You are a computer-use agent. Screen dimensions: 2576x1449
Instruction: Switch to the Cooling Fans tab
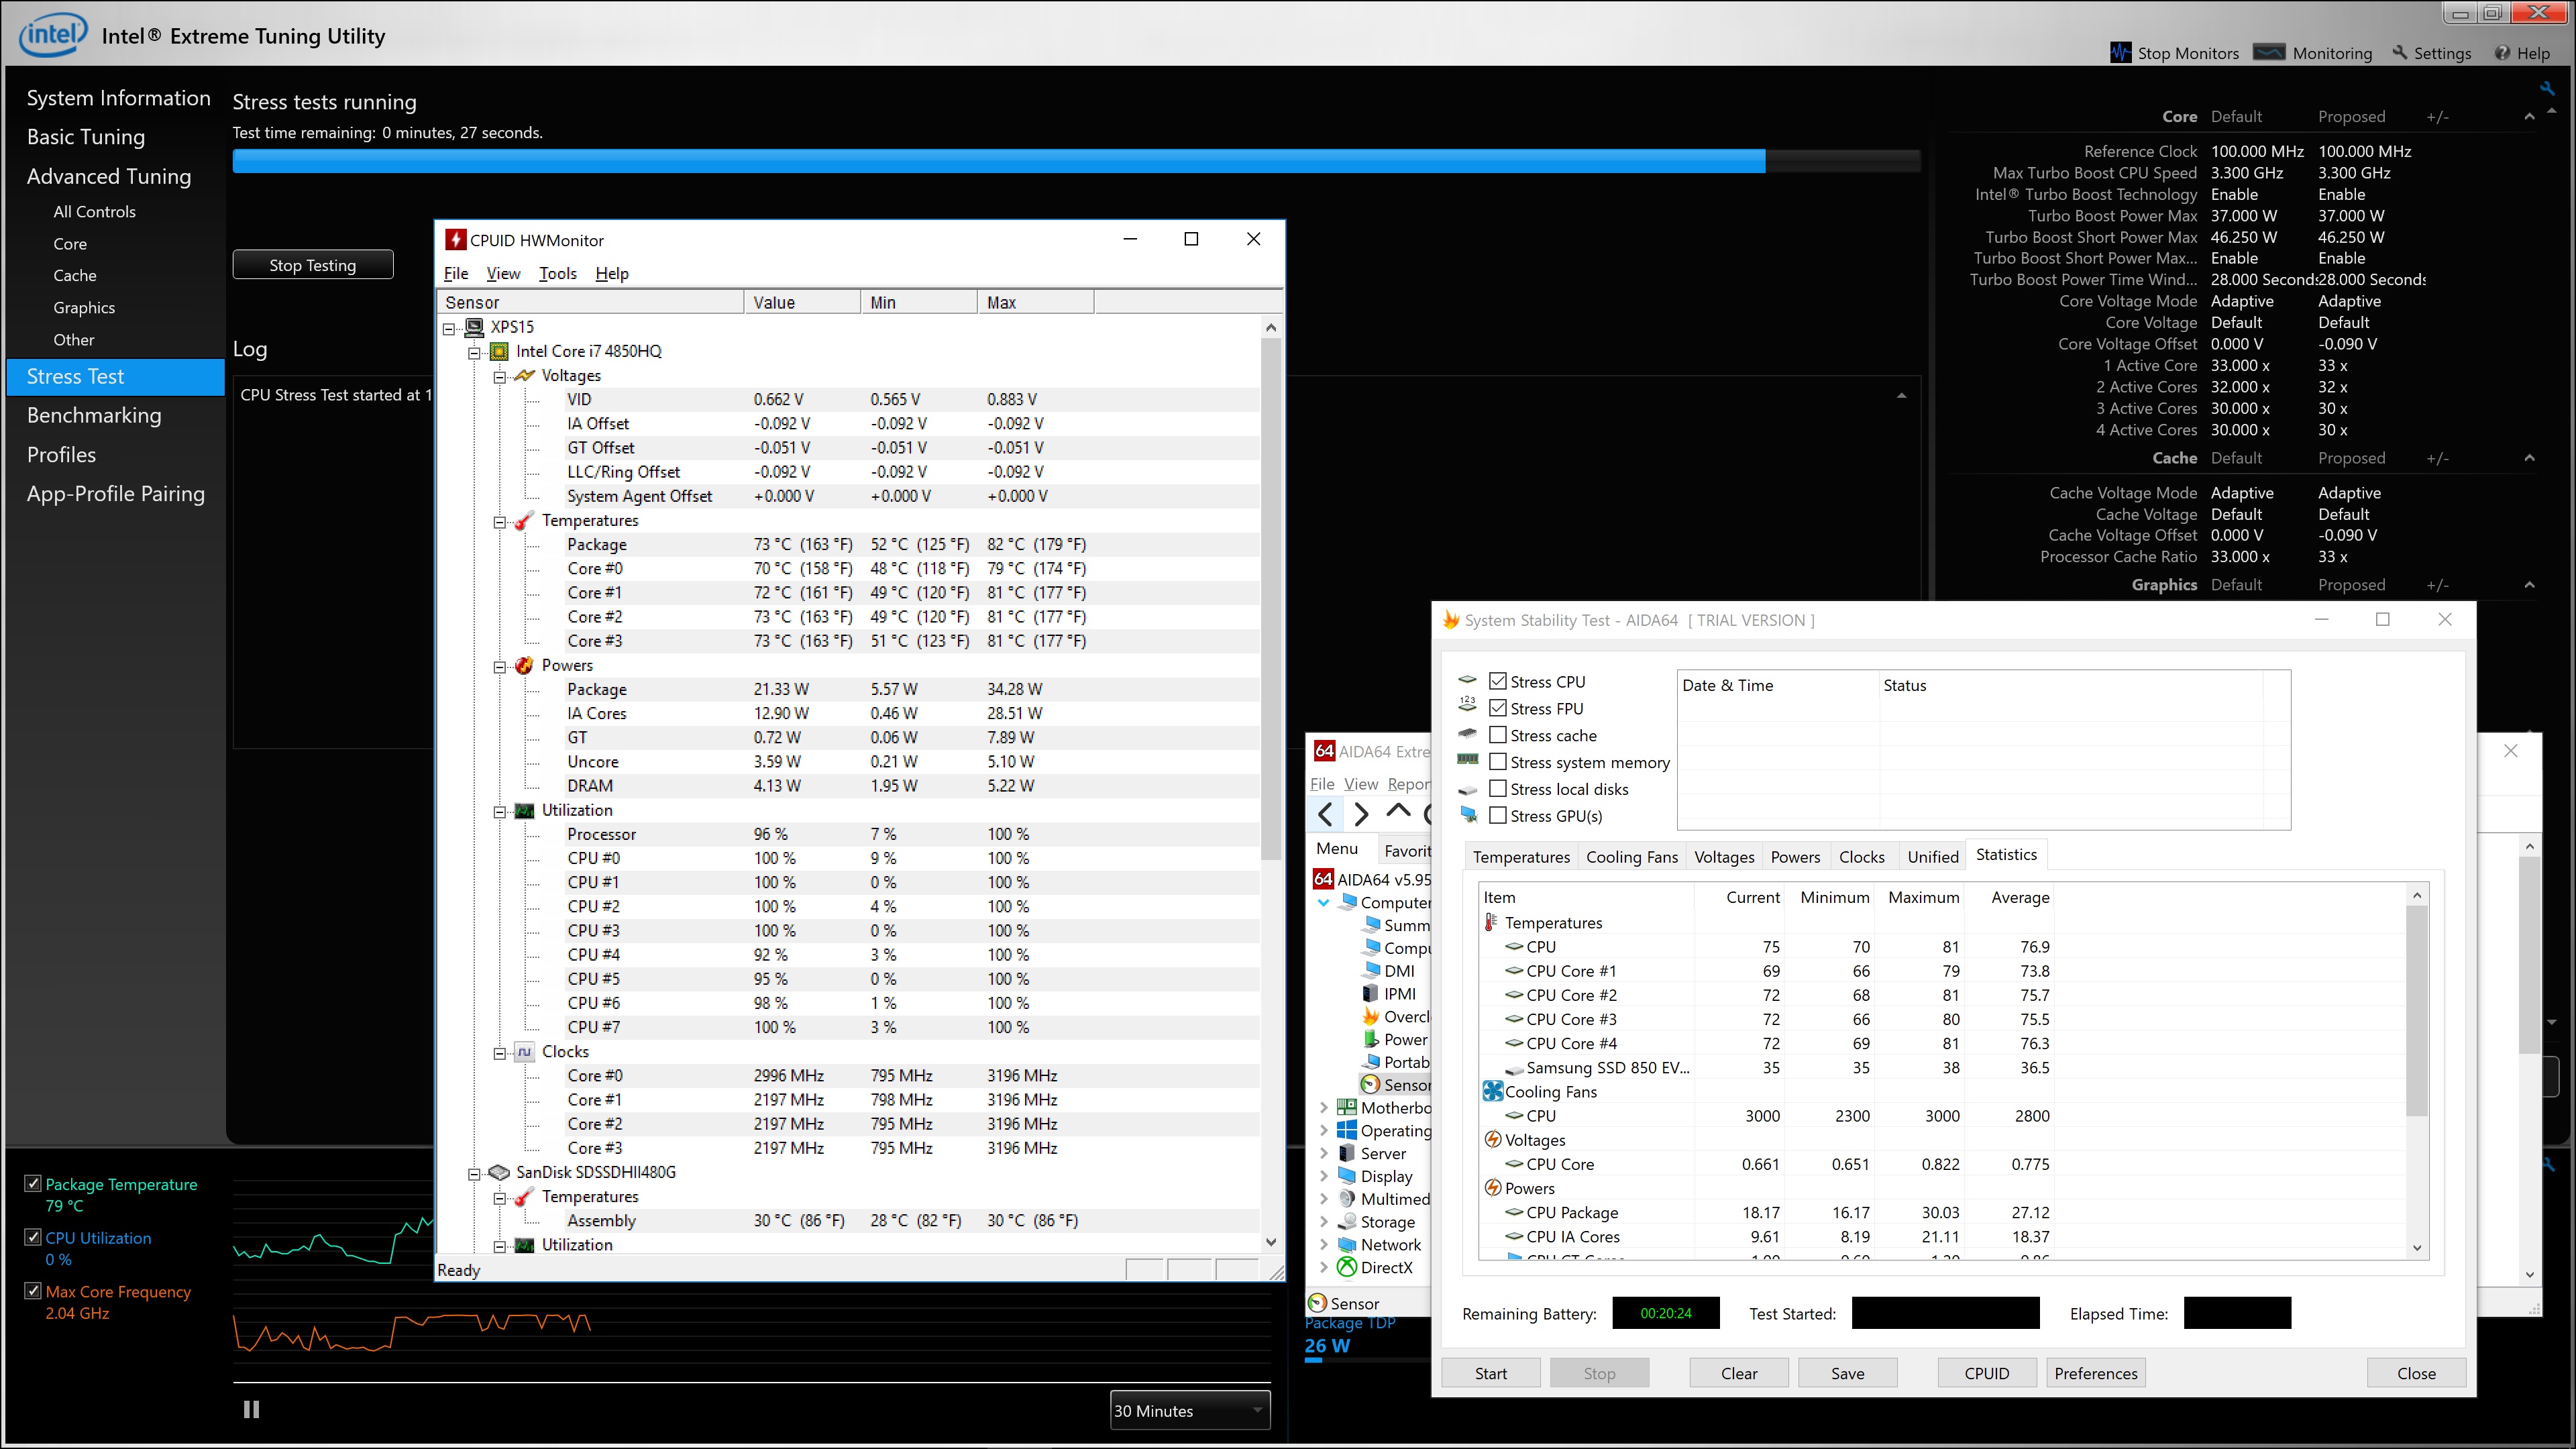coord(1631,857)
